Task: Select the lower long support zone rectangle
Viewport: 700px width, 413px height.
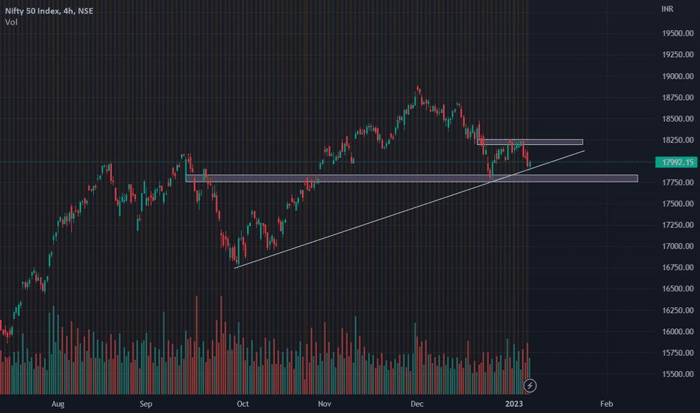Action: [x=412, y=179]
